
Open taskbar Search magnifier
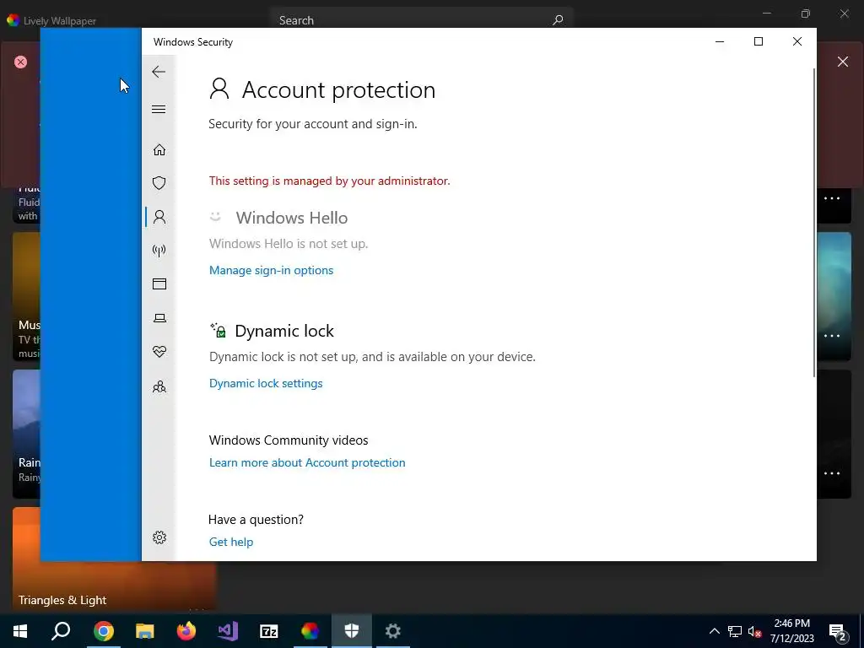[61, 631]
